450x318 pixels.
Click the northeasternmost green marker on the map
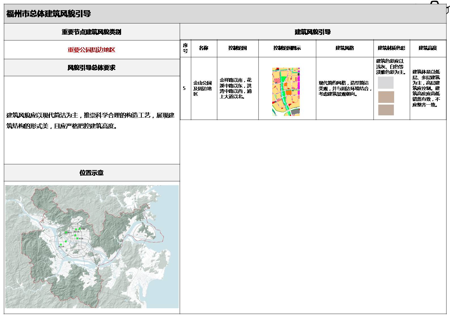80,229
